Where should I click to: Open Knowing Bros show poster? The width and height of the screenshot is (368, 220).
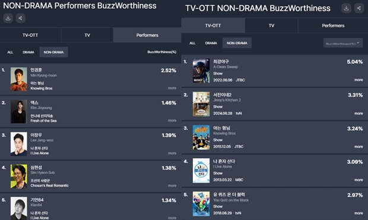(x=201, y=137)
